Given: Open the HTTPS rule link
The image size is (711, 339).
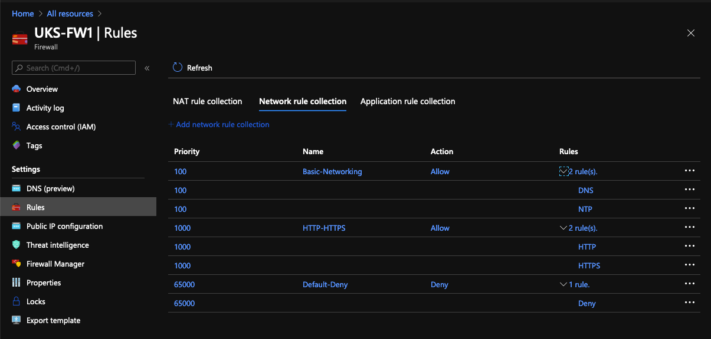Looking at the screenshot, I should (589, 265).
